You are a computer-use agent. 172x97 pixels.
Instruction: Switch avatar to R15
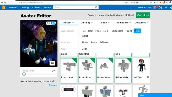click(x=53, y=23)
